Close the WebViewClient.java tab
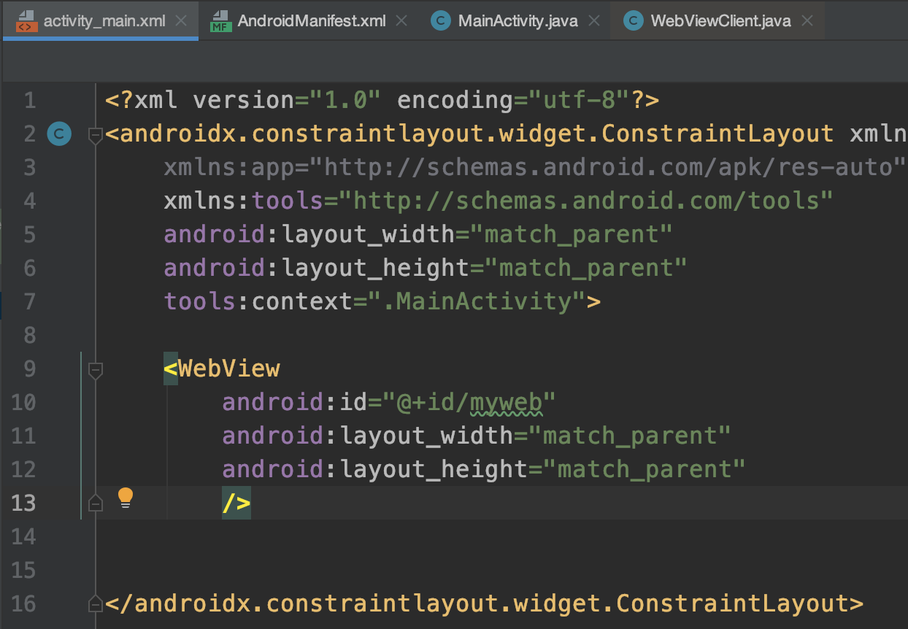 tap(807, 20)
